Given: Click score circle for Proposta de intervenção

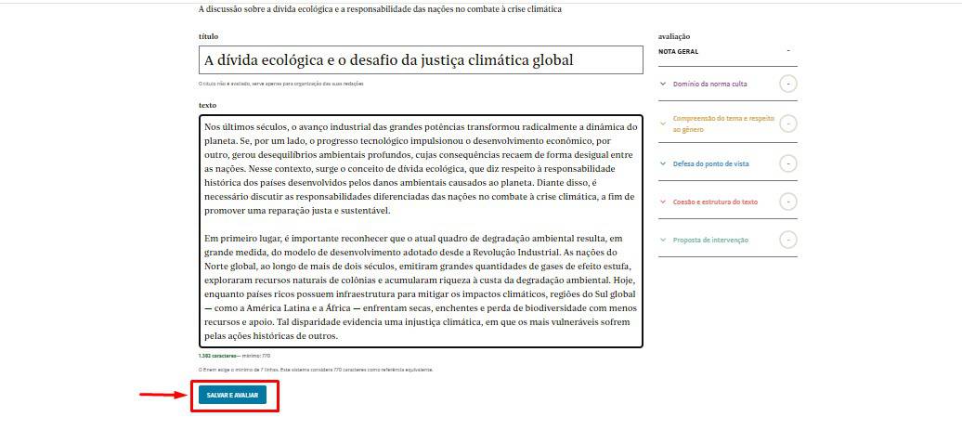Looking at the screenshot, I should pos(787,240).
